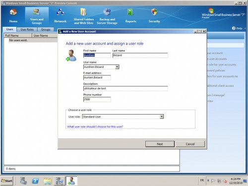Open the Help dropdown arrow

tap(245, 28)
